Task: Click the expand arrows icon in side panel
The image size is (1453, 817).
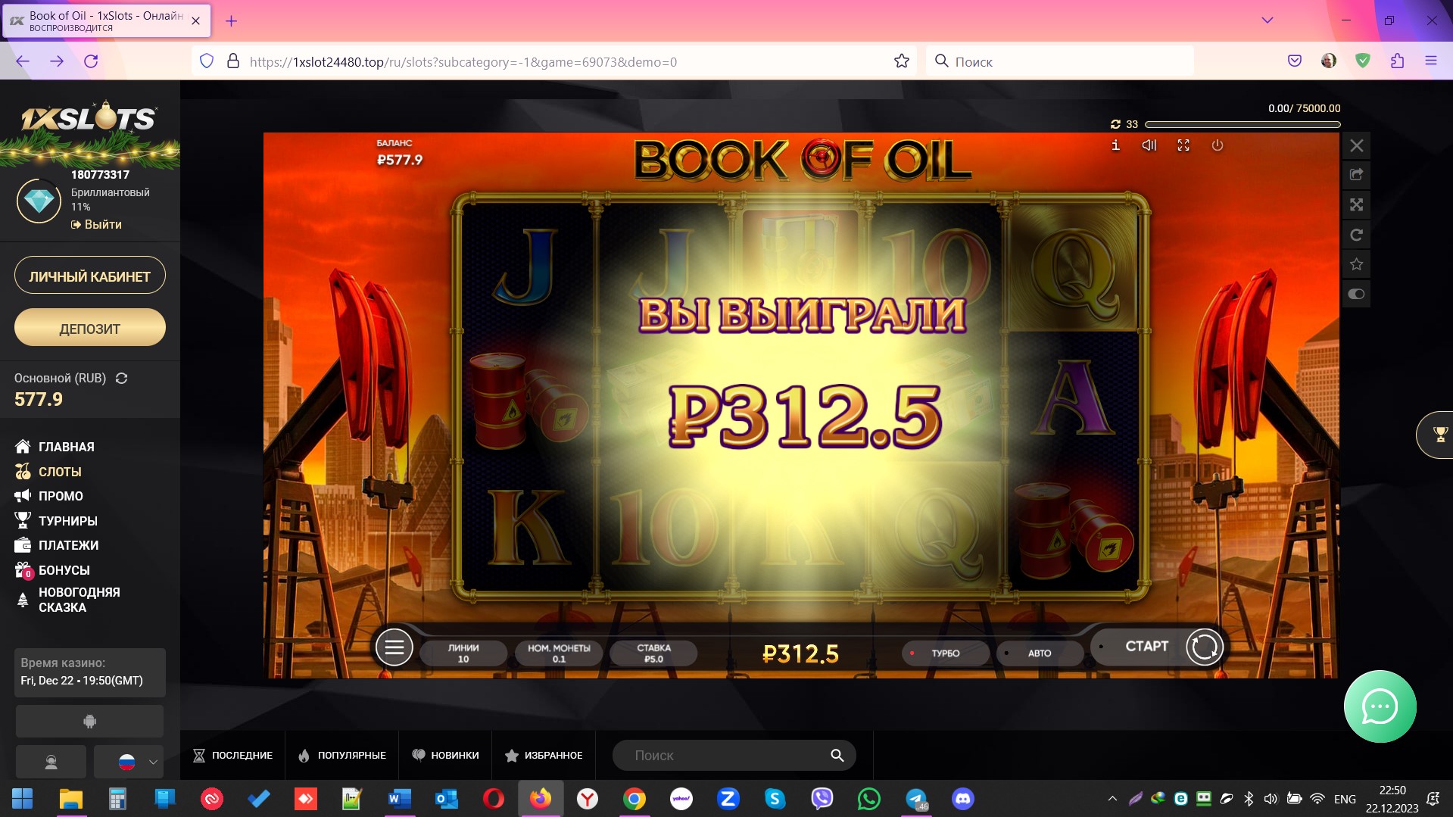Action: pos(1357,204)
